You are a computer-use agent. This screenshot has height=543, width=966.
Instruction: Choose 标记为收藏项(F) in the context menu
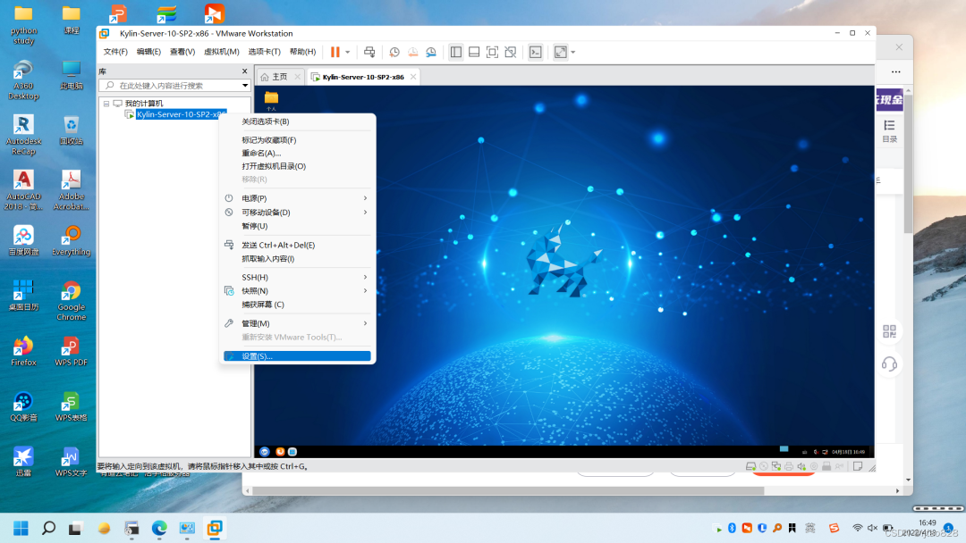(x=297, y=140)
